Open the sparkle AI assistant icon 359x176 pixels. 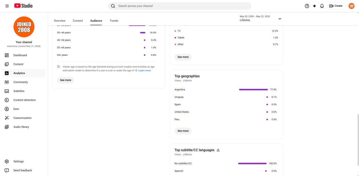(x=314, y=6)
